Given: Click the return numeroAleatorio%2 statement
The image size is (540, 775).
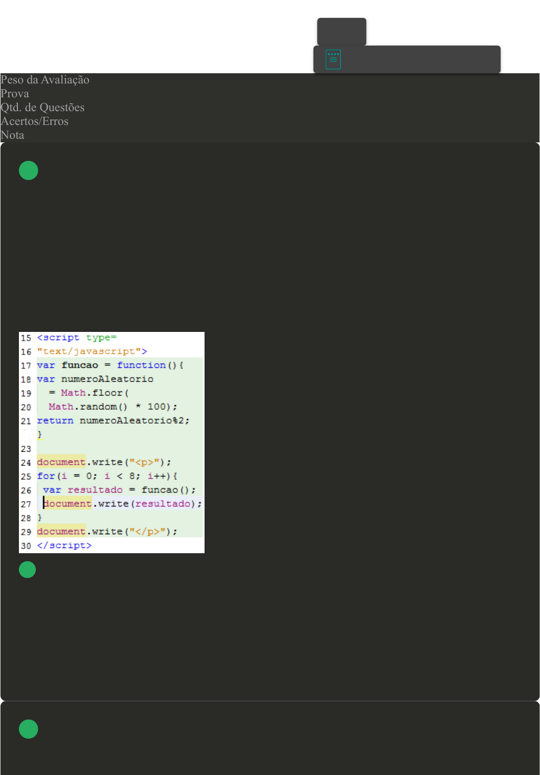Looking at the screenshot, I should tap(113, 421).
